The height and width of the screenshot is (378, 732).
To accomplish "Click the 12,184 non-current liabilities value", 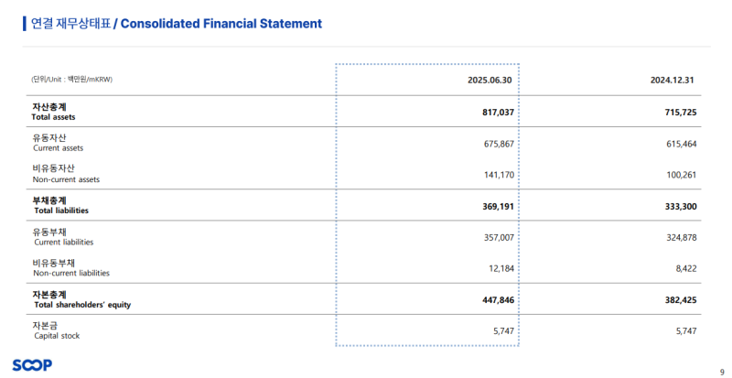I will point(501,268).
